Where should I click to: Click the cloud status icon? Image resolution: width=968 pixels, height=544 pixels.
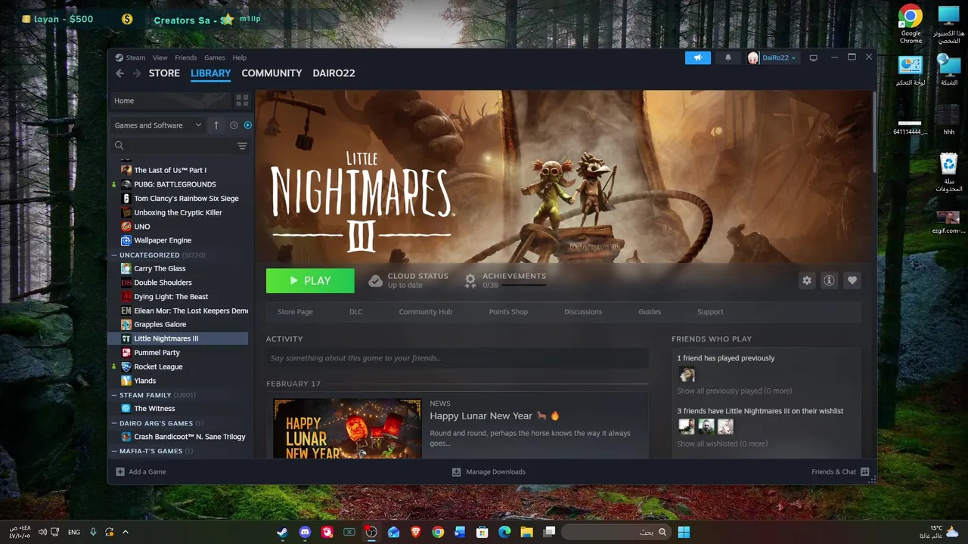[x=375, y=280]
